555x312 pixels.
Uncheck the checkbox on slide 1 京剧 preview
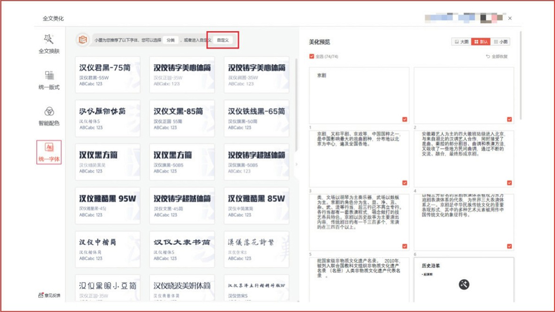pyautogui.click(x=405, y=120)
